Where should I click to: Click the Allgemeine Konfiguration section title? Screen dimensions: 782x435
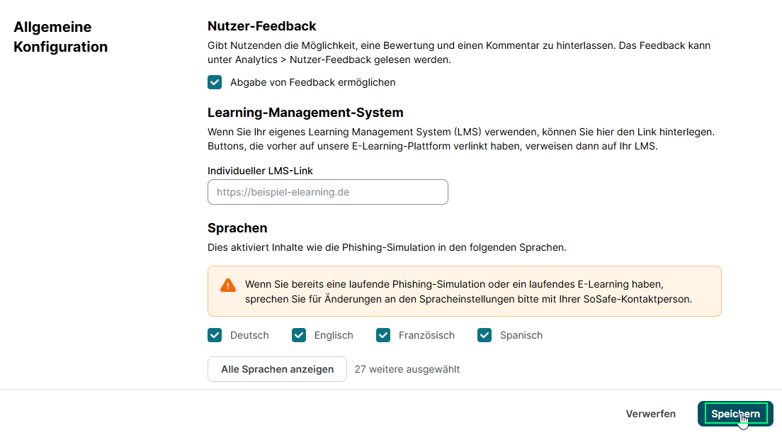click(61, 37)
